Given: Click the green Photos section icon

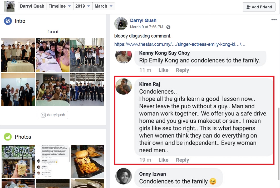Looking at the screenshot, I should tap(8, 137).
